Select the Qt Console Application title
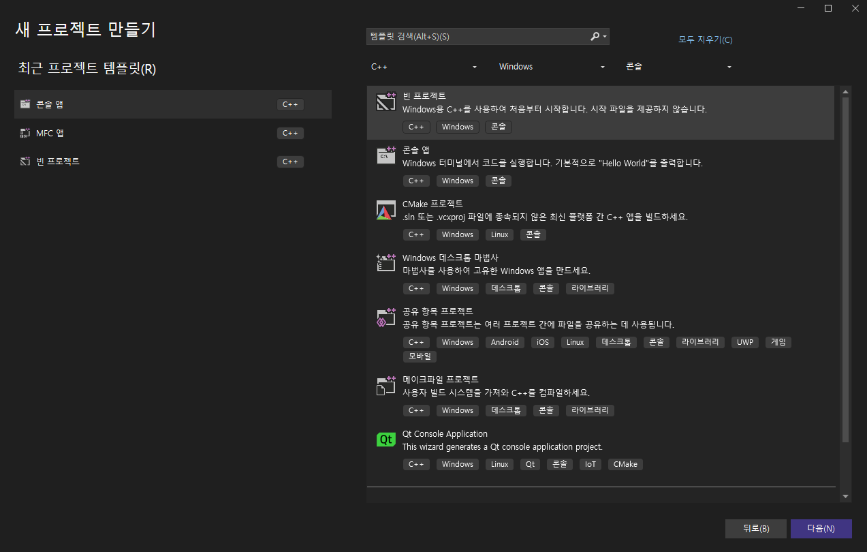867x552 pixels. 445,433
